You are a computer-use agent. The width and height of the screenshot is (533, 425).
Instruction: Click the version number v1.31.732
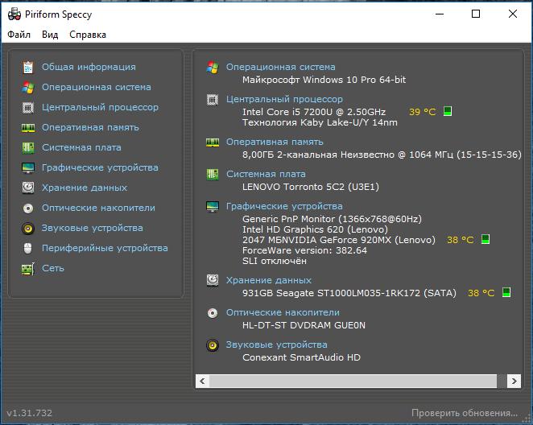(29, 413)
